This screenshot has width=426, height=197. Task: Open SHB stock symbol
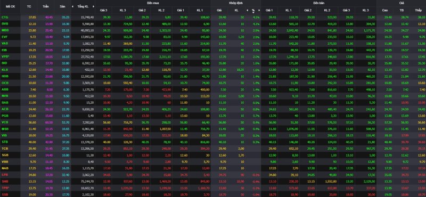click(x=5, y=181)
